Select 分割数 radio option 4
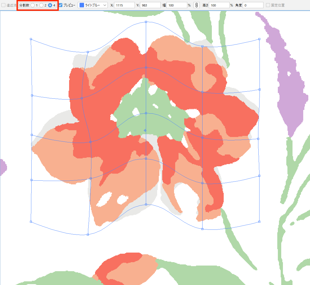 [50, 5]
